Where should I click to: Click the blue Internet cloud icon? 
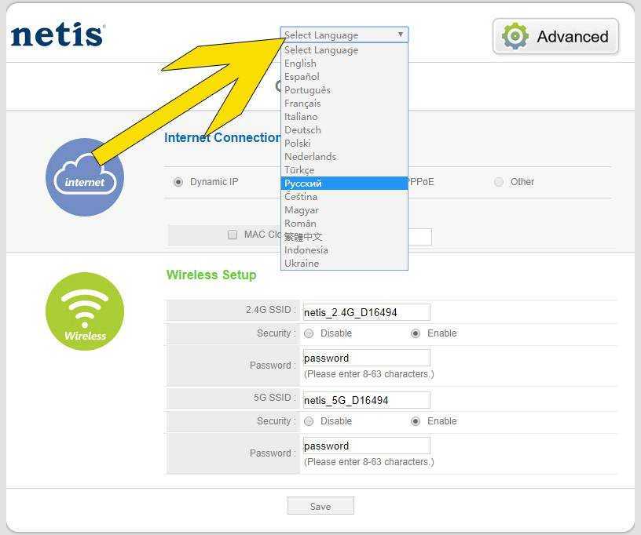85,177
